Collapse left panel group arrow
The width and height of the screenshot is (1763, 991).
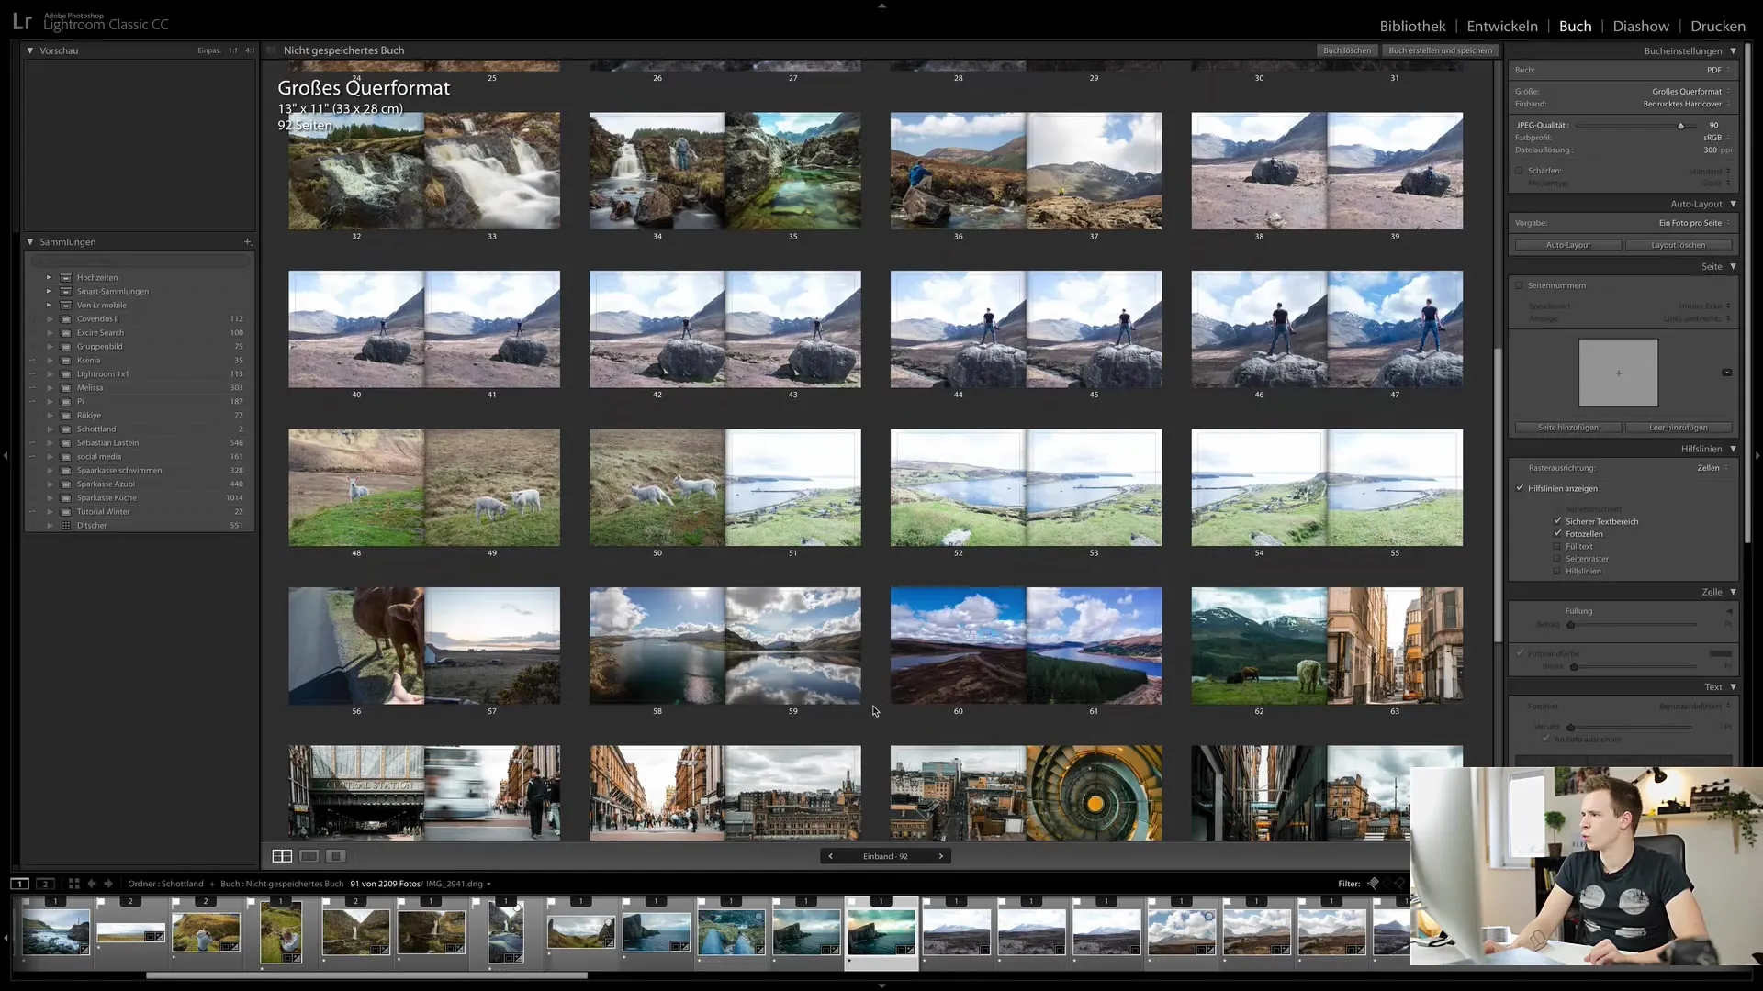coord(6,455)
